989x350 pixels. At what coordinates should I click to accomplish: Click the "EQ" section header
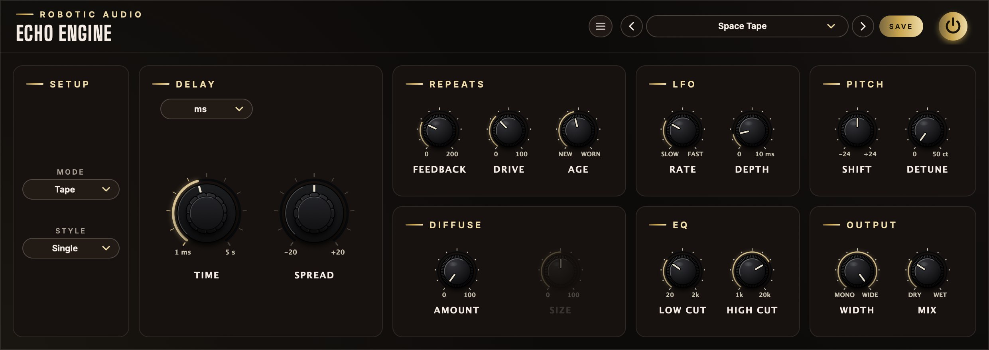680,225
